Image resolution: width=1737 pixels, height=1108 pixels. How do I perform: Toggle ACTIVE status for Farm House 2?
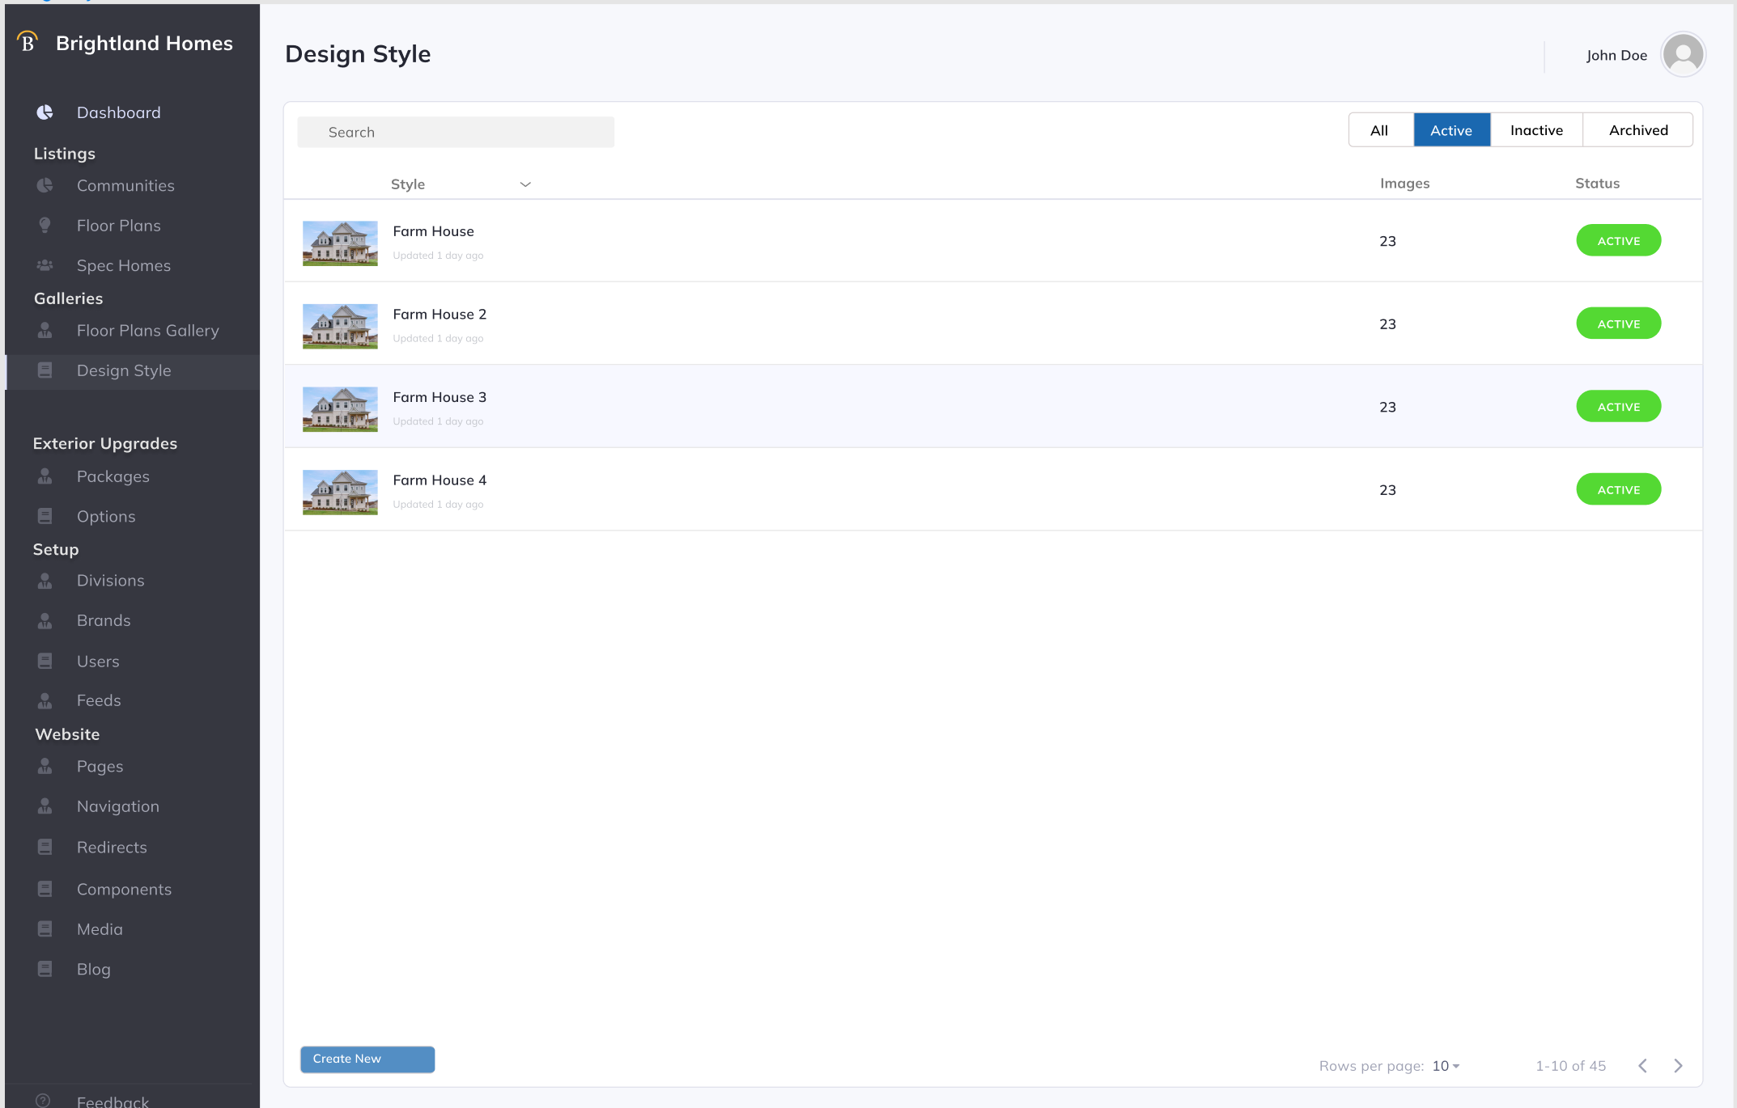click(1618, 324)
